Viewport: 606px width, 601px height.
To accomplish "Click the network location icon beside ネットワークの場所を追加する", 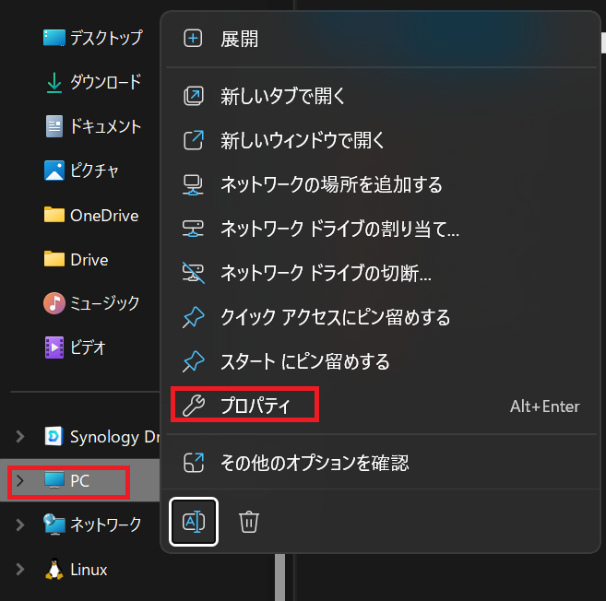I will click(x=193, y=185).
